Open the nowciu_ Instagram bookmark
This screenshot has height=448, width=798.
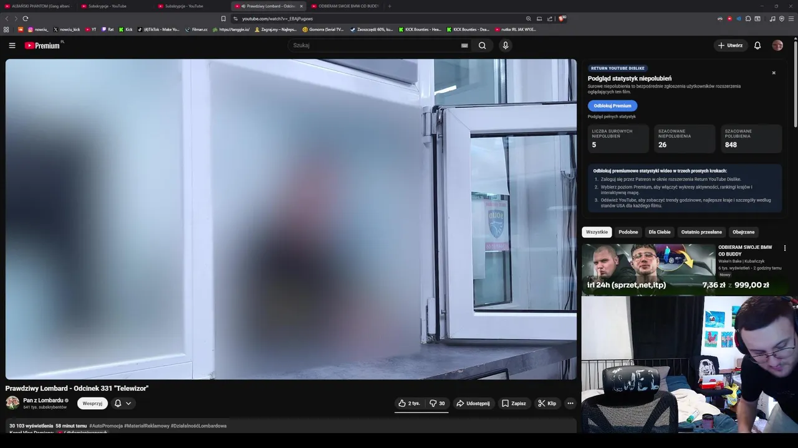38,29
